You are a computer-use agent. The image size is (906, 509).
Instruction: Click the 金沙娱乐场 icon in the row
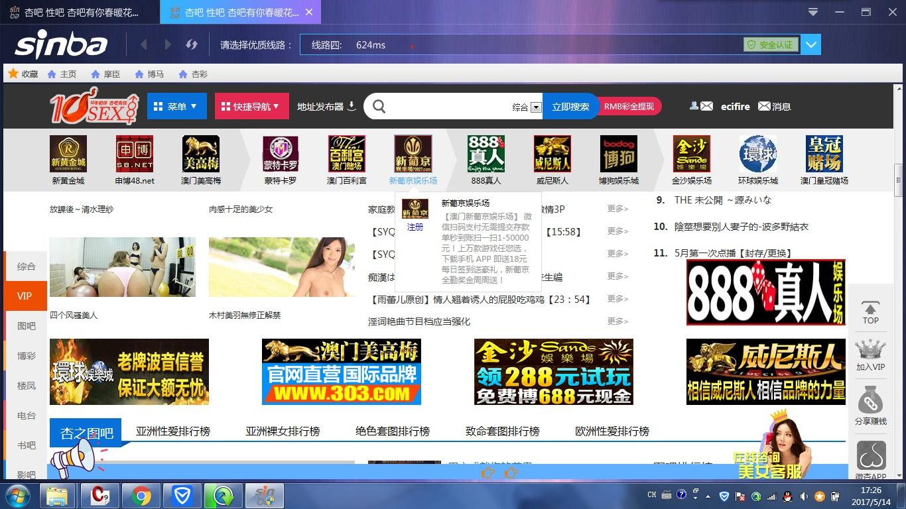tap(692, 154)
